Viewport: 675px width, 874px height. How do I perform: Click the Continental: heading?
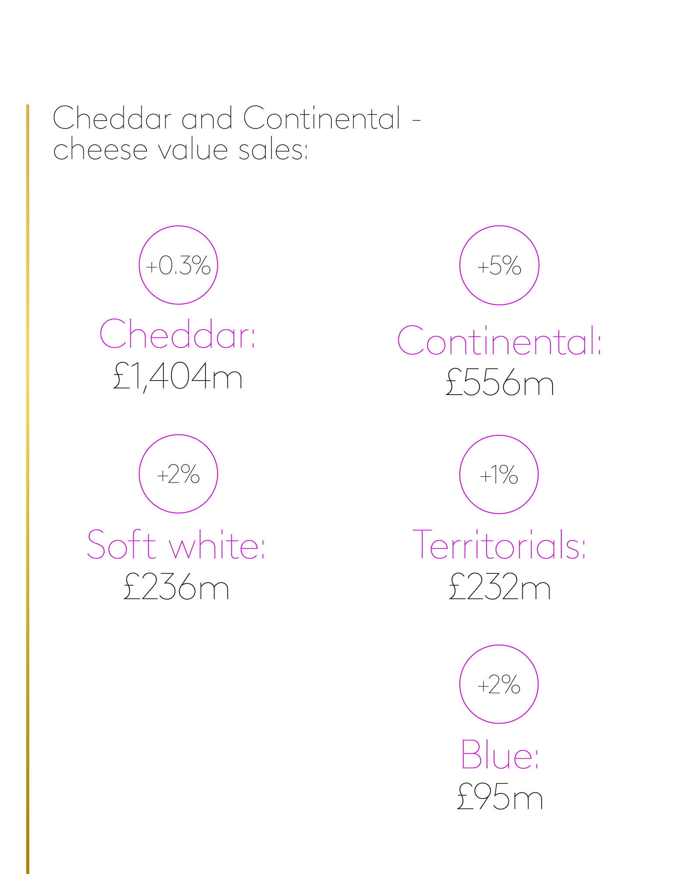click(x=499, y=340)
